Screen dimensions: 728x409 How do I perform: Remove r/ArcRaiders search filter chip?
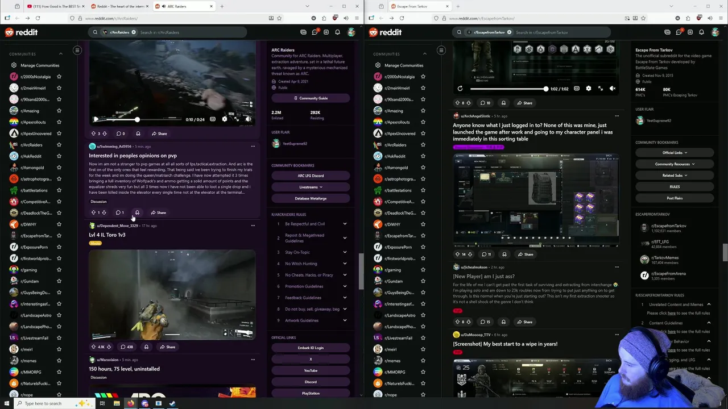point(134,32)
